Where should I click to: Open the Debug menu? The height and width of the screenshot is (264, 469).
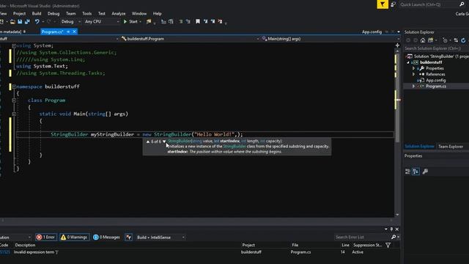[x=53, y=13]
